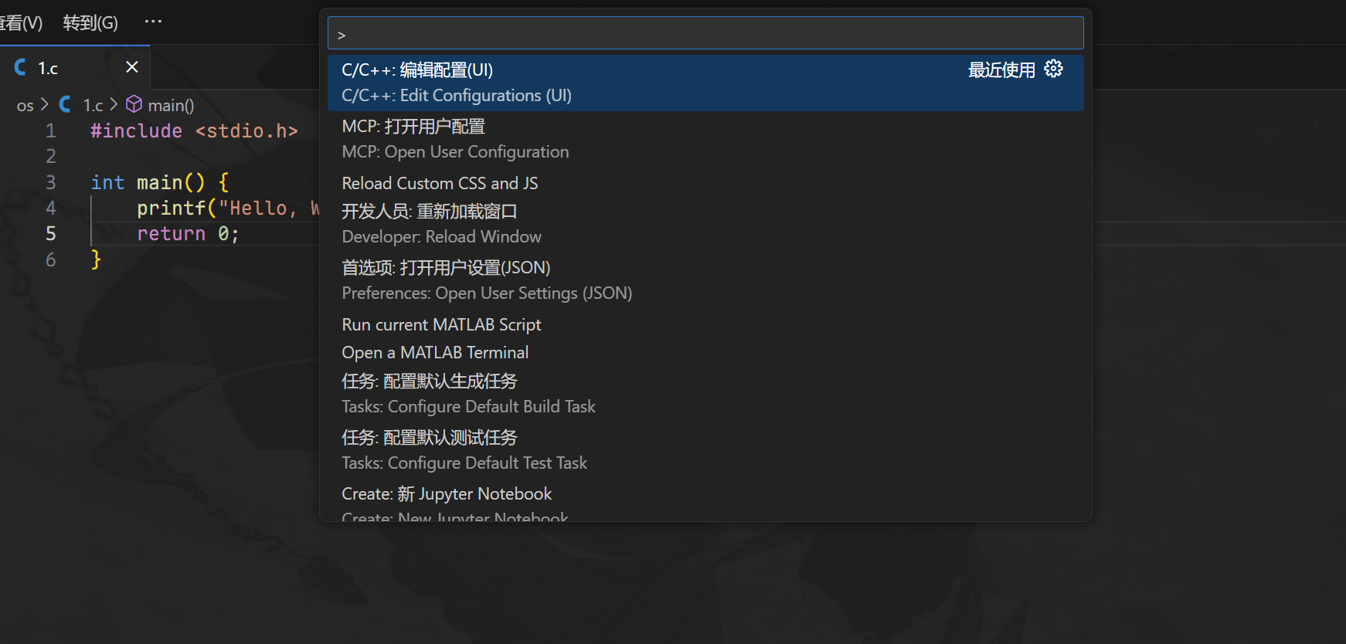The width and height of the screenshot is (1346, 644).
Task: Open the 转到(G) menu
Action: point(90,22)
